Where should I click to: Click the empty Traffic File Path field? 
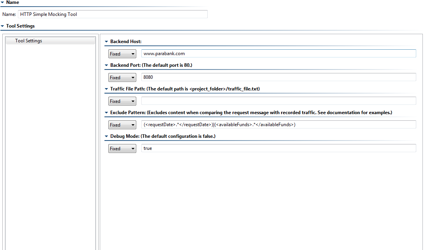[x=278, y=101]
